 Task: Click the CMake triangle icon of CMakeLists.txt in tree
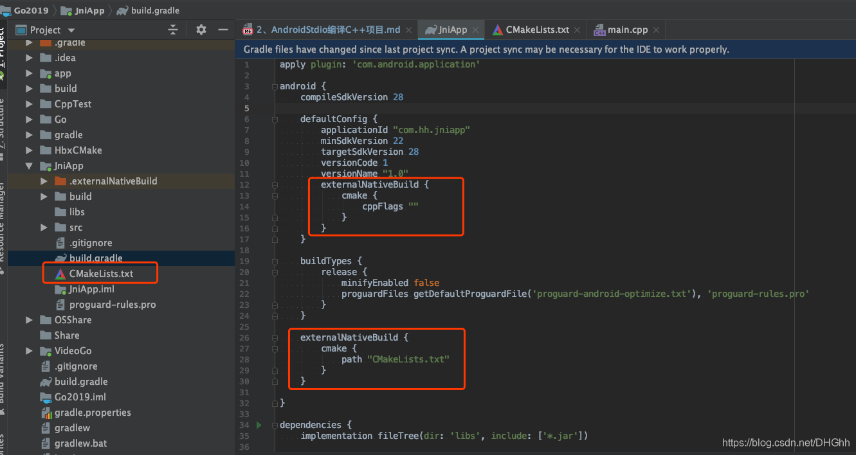pyautogui.click(x=60, y=274)
